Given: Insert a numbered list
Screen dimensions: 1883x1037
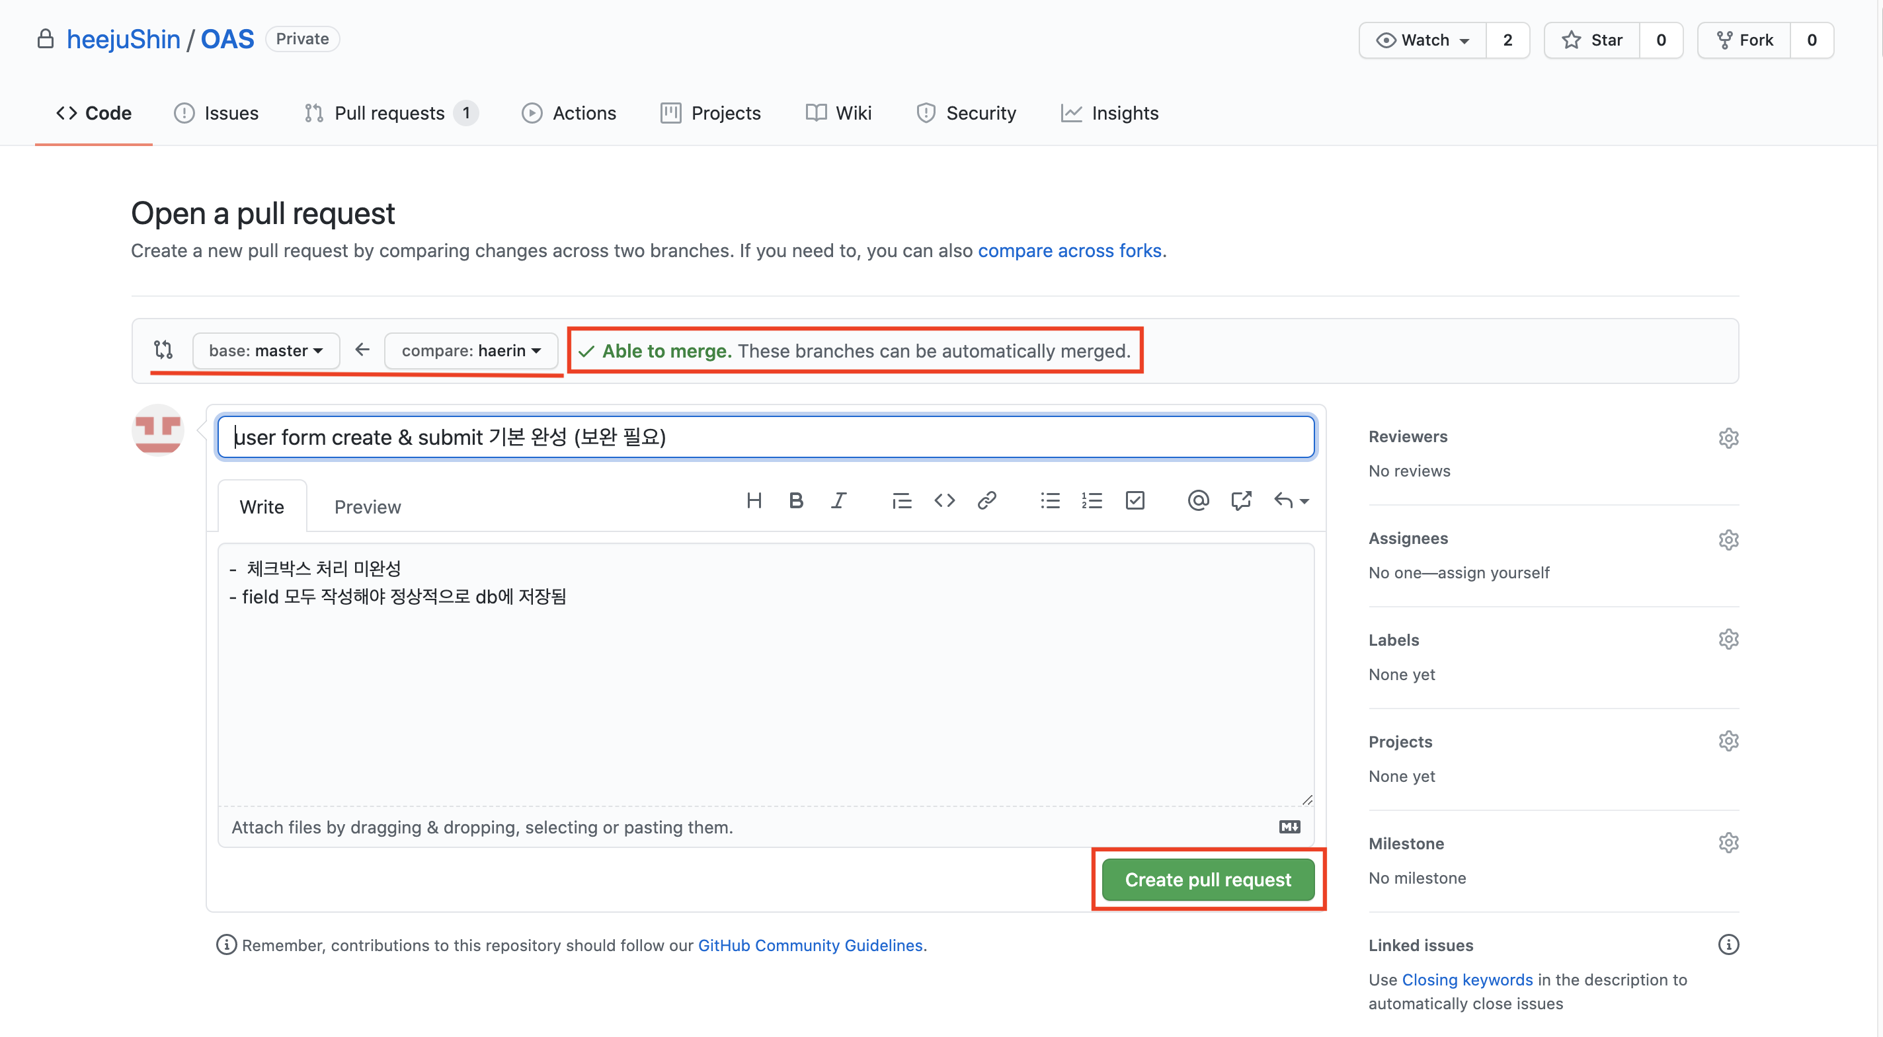Looking at the screenshot, I should pyautogui.click(x=1092, y=500).
